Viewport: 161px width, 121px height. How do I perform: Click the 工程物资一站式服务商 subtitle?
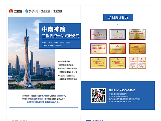point(61,36)
